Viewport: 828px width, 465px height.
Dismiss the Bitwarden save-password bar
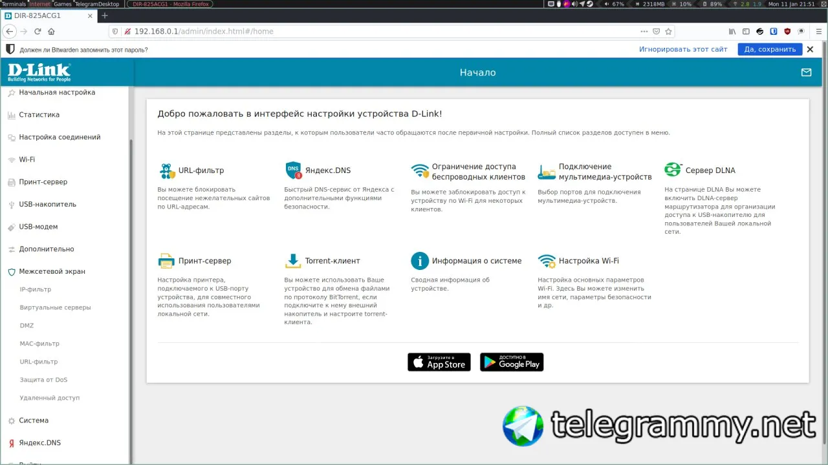pos(810,49)
